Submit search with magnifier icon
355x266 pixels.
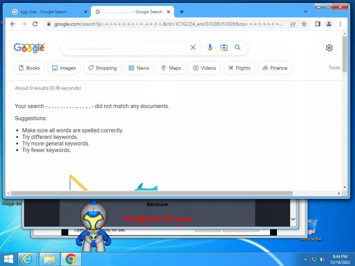(237, 47)
